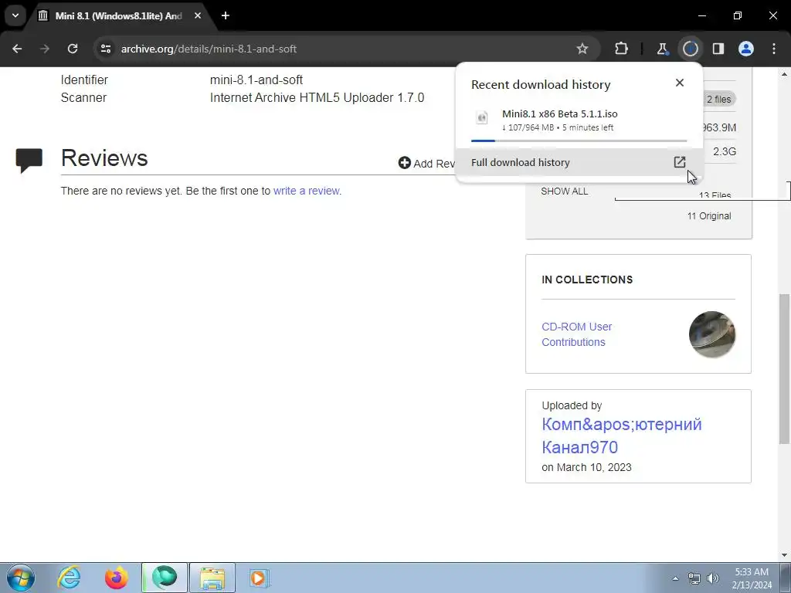Screen dimensions: 791x593
Task: Click the ISO file icon in downloads
Action: [482, 117]
